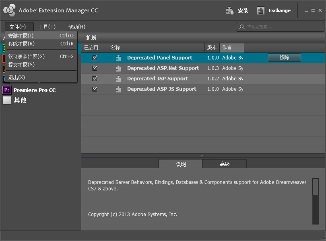Maximize the Extension Manager window

tap(313, 10)
